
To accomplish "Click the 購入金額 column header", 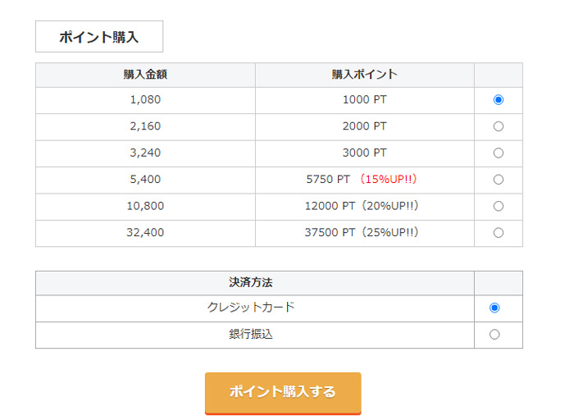I will (x=145, y=75).
